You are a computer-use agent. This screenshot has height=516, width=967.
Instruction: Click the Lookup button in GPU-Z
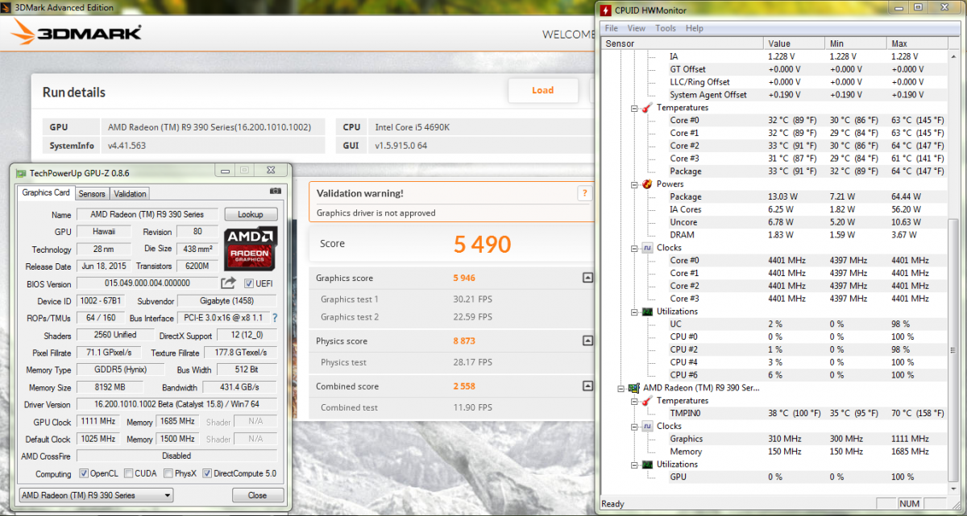tap(251, 215)
